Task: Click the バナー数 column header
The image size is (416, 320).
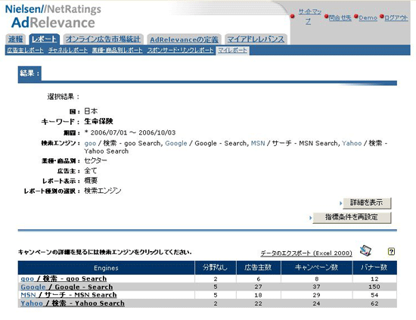Action: [374, 268]
